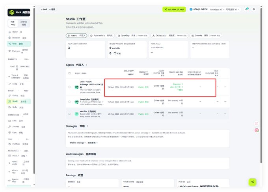Image resolution: width=268 pixels, height=192 pixels.
Task: Click the sidebar vertical scrollbar
Action: click(x=34, y=91)
